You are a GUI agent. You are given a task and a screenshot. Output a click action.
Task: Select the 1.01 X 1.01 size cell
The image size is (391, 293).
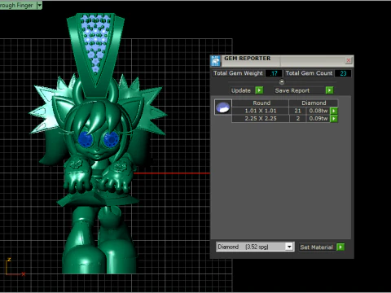261,111
